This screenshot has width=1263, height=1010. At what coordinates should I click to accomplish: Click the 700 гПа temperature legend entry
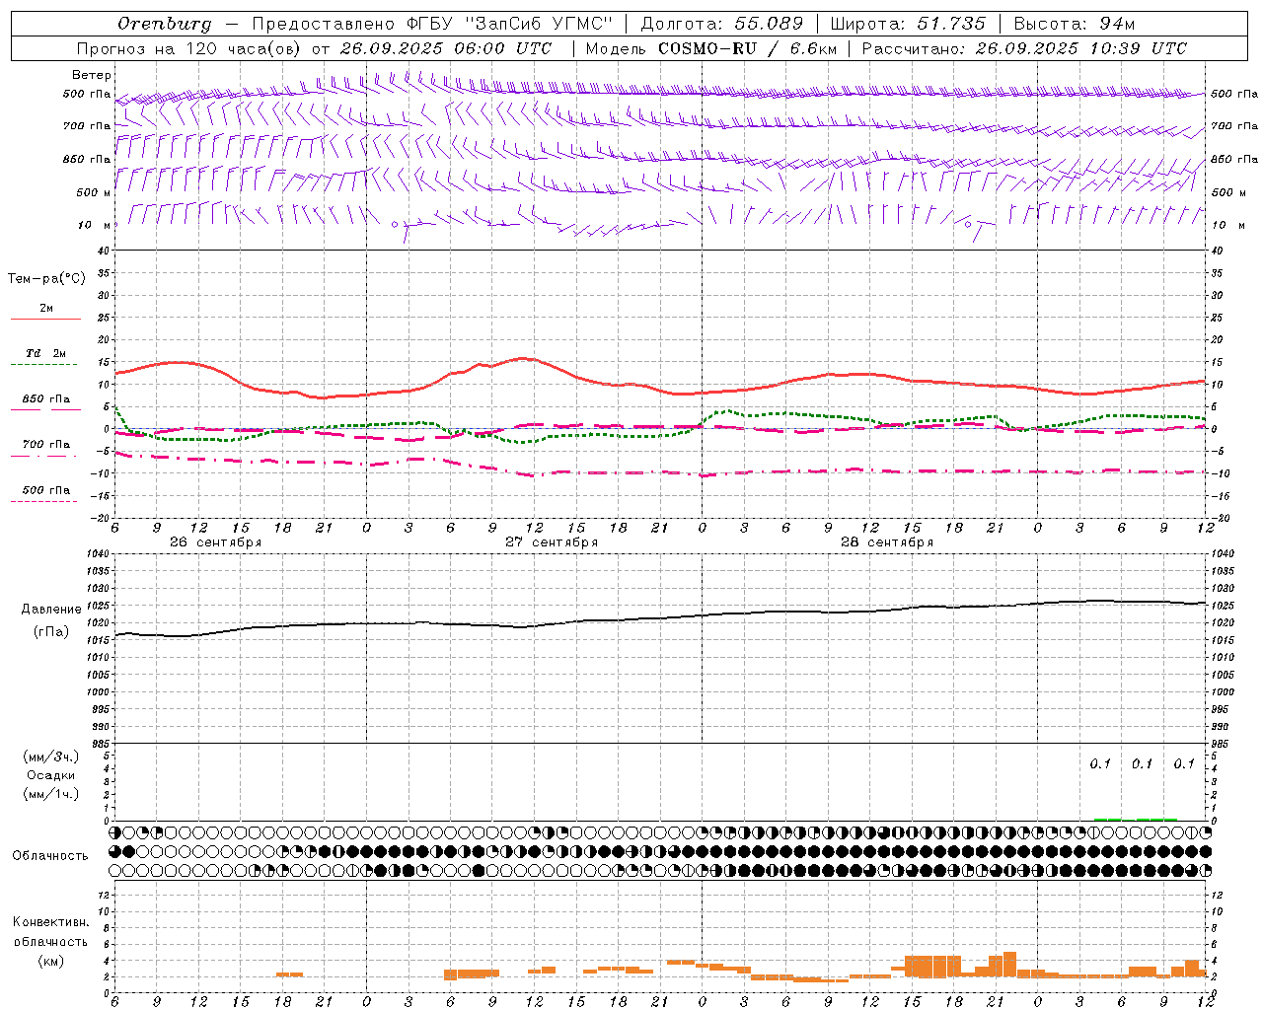[46, 445]
